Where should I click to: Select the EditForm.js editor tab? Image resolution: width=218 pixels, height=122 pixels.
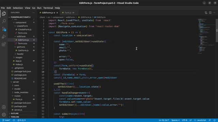coord(48,13)
